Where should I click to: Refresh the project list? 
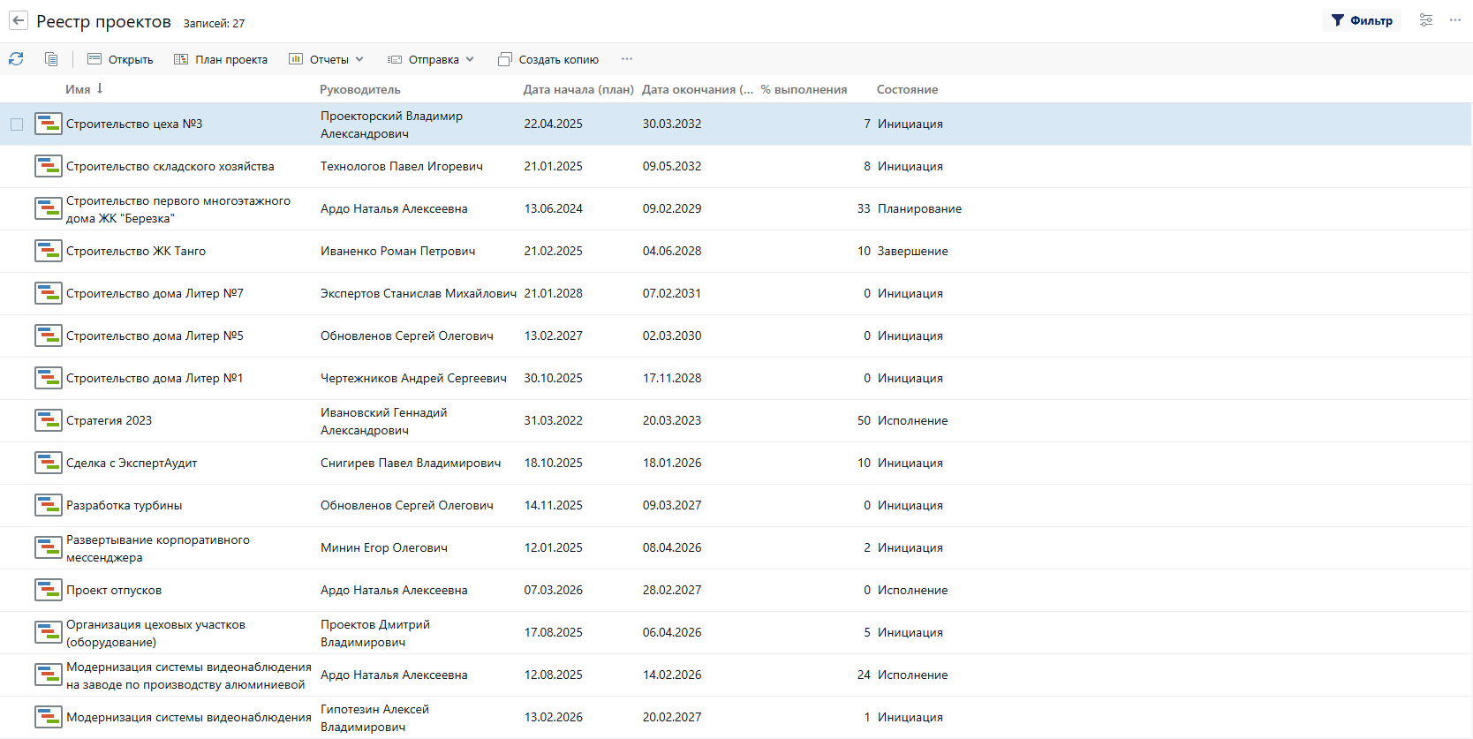coord(16,59)
